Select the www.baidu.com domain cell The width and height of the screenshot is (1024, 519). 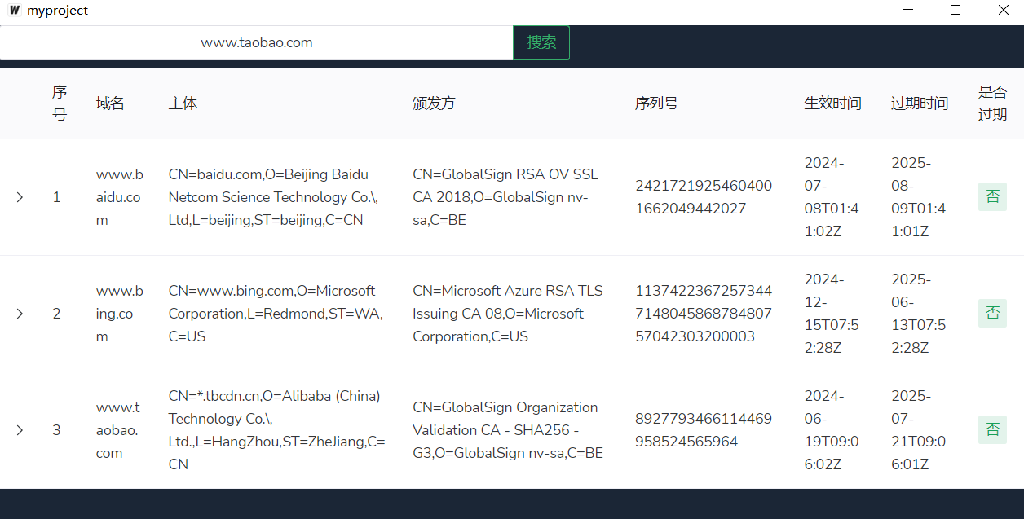(x=119, y=197)
